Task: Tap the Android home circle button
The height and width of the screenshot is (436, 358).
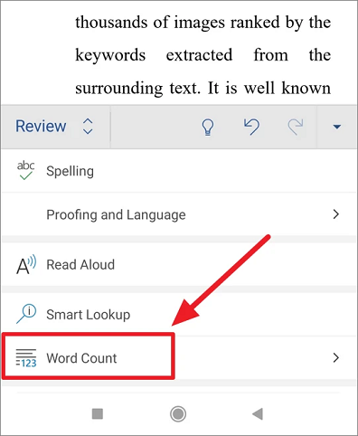Action: (178, 414)
